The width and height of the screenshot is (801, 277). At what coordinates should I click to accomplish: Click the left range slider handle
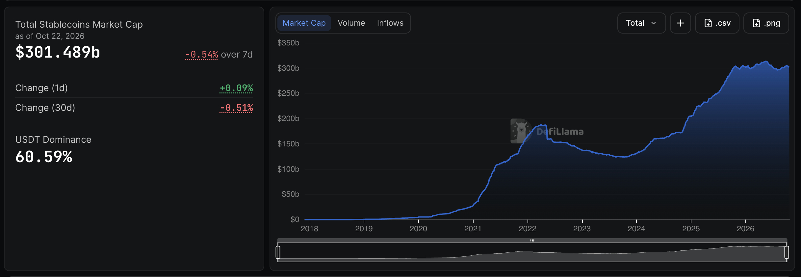[x=278, y=252]
